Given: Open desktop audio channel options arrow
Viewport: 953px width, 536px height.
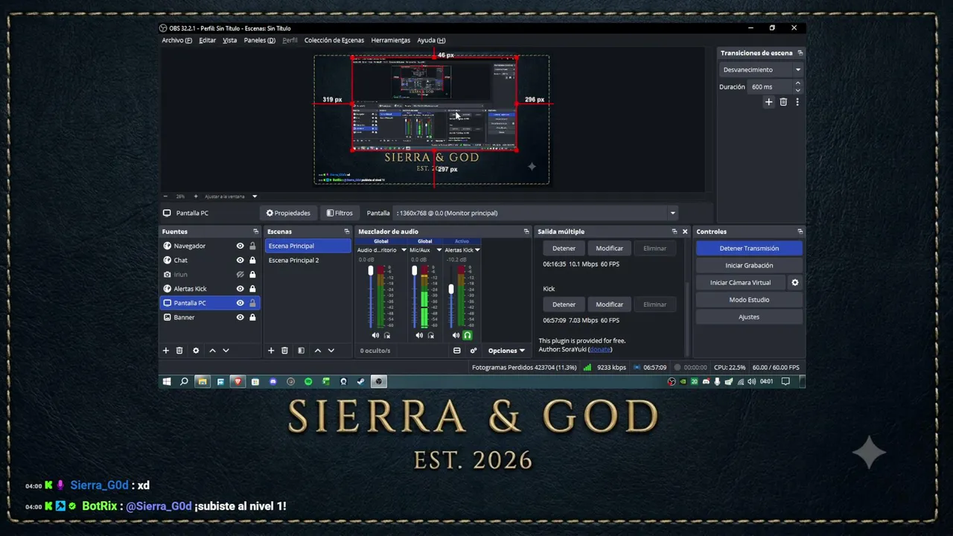Looking at the screenshot, I should pyautogui.click(x=404, y=250).
